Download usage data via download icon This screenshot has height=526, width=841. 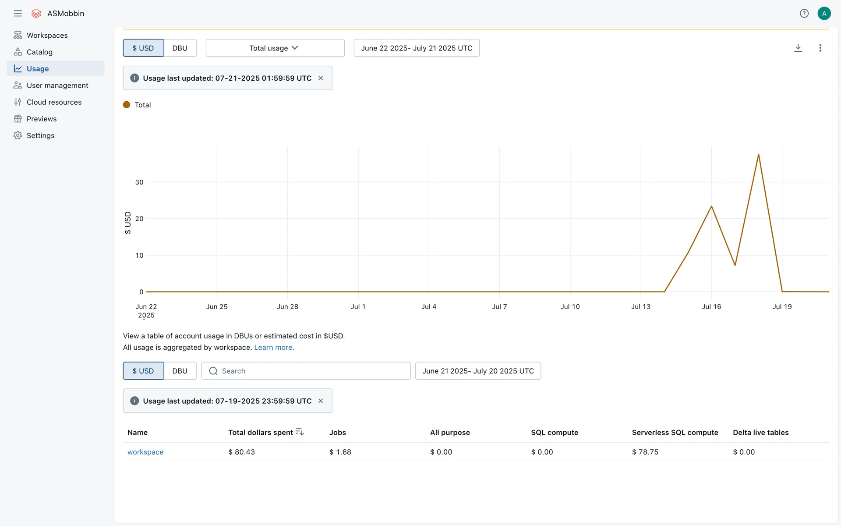click(x=798, y=48)
